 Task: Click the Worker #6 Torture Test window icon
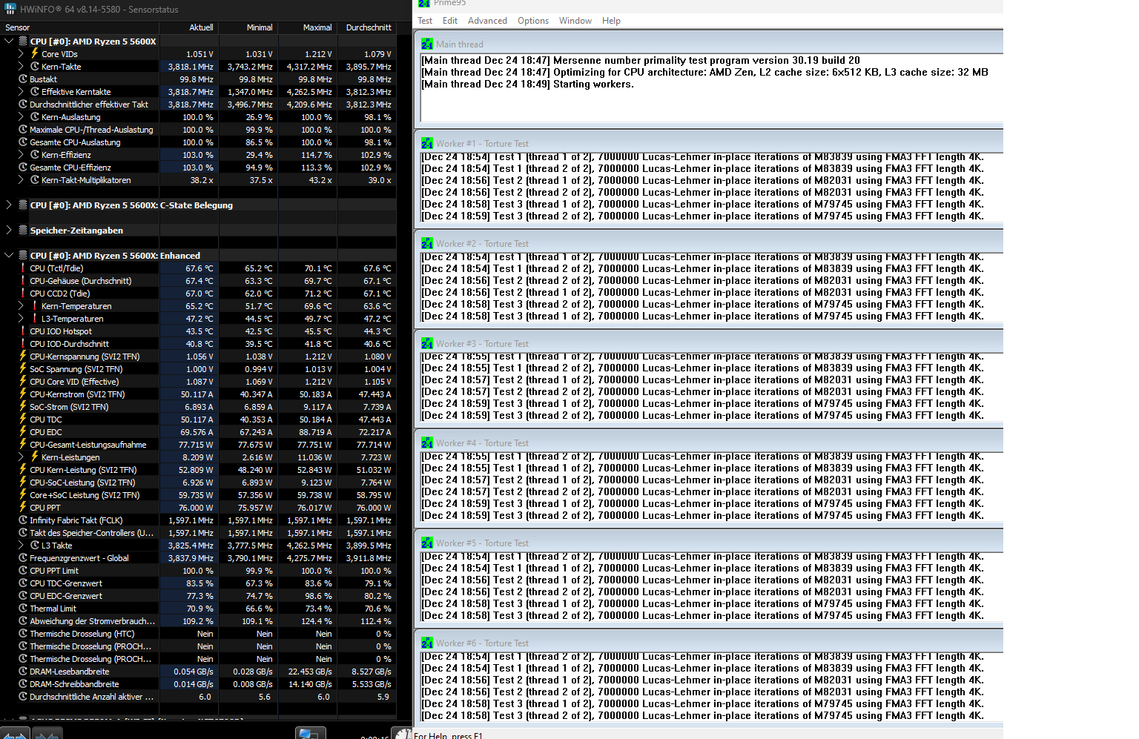point(427,643)
